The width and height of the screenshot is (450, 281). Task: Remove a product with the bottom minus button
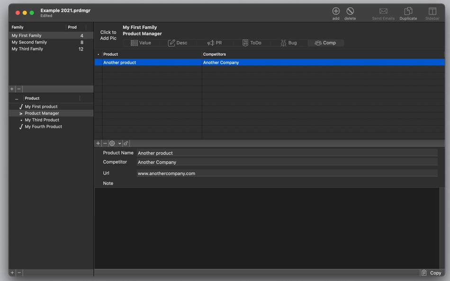tap(19, 272)
